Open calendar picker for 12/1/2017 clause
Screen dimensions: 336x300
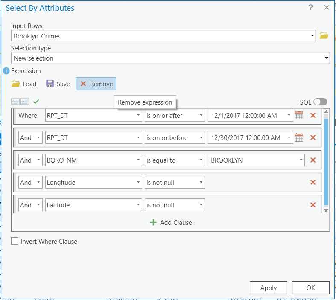click(x=299, y=115)
